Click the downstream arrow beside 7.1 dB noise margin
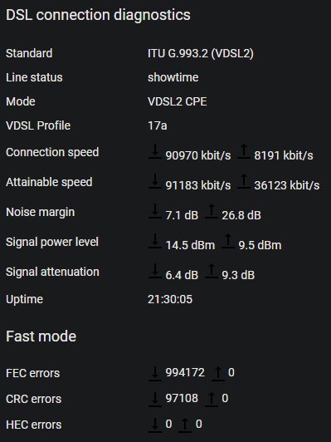The width and height of the screenshot is (331, 442). (x=155, y=211)
